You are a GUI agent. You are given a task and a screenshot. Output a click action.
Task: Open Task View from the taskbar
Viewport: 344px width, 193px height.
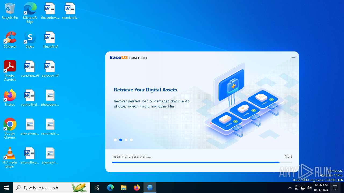[x=97, y=188]
